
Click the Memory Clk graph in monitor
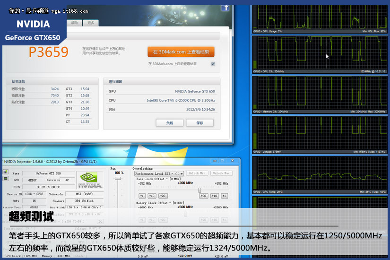click(x=320, y=95)
